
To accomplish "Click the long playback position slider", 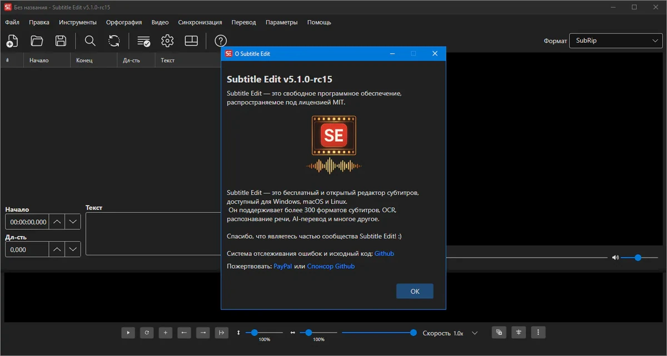I will (380, 333).
